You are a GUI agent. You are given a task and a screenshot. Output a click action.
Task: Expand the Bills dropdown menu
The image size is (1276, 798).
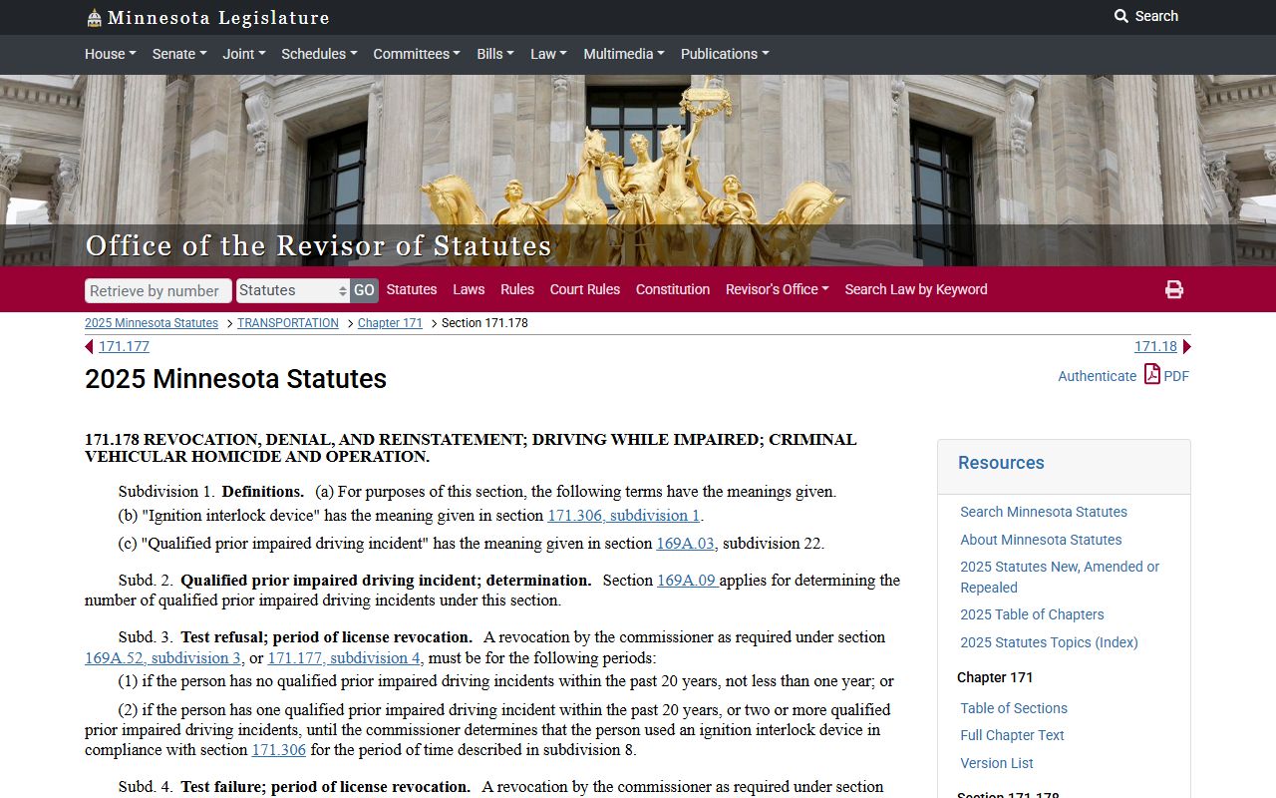(x=495, y=54)
